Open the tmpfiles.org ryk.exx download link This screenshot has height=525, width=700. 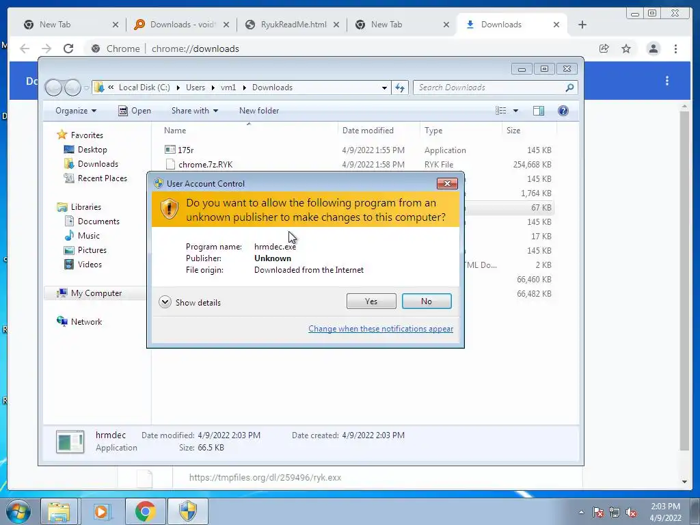point(265,477)
